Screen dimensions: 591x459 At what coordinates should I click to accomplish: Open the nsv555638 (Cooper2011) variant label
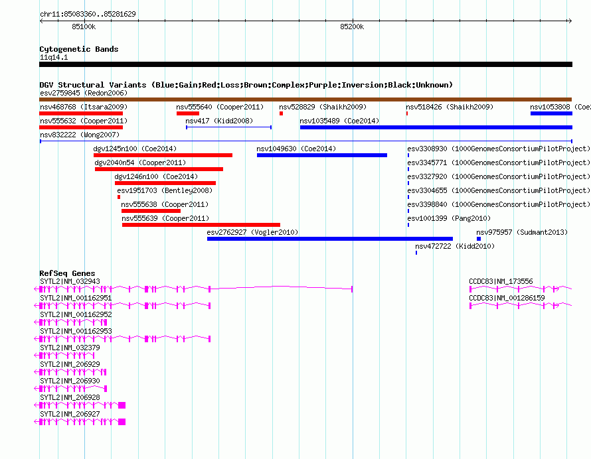point(165,204)
